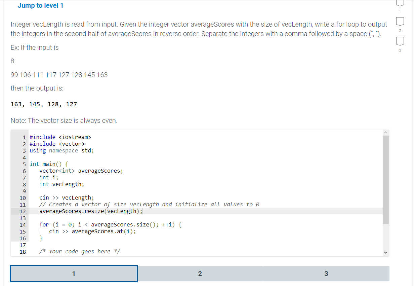Click the scrollbar down arrow in the editor
This screenshot has height=286, width=414.
pyautogui.click(x=386, y=252)
